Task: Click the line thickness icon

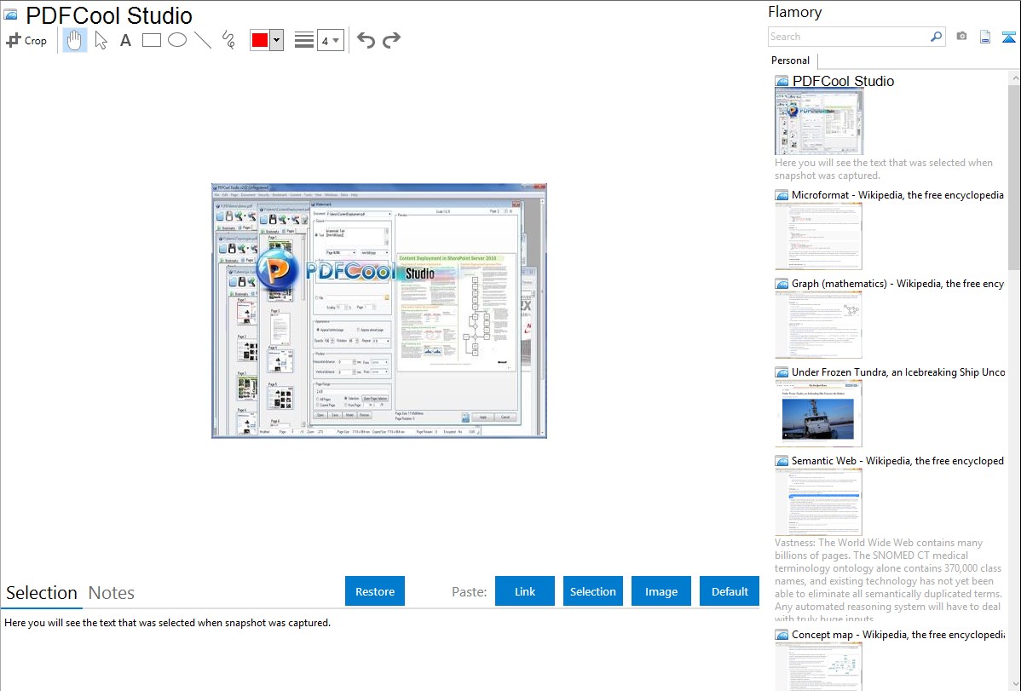Action: 304,40
